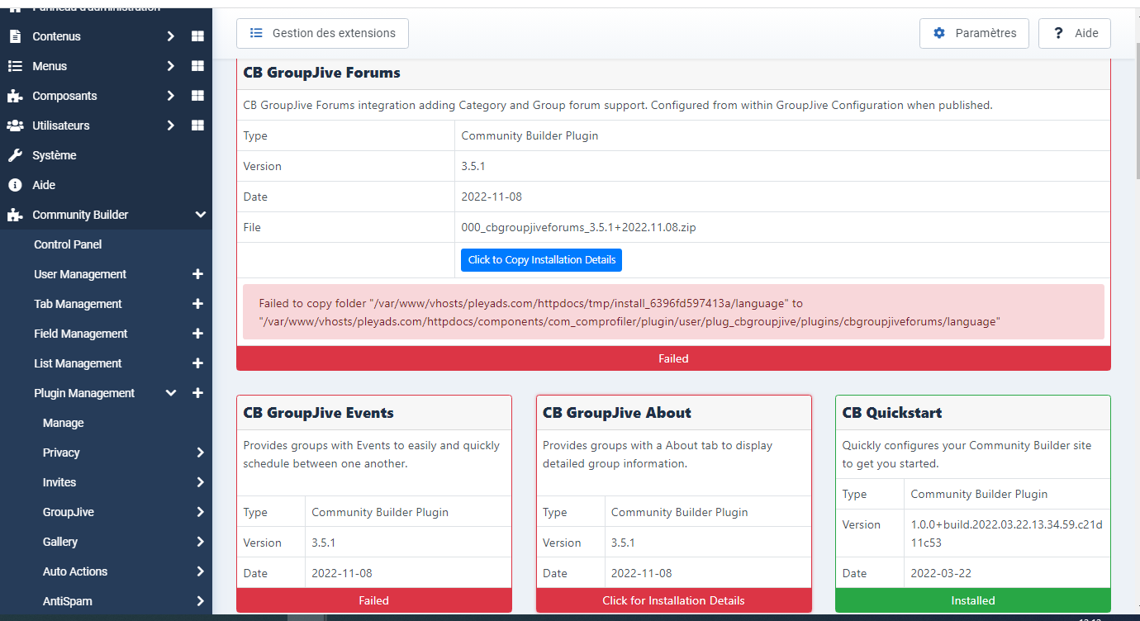Image resolution: width=1140 pixels, height=621 pixels.
Task: Click the Community Builder puzzle icon
Action: tap(15, 215)
